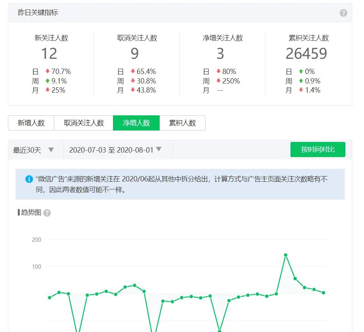Viewport: 364px width, 332px height.
Task: Click the first data point on the trend line
Action: coord(49,297)
